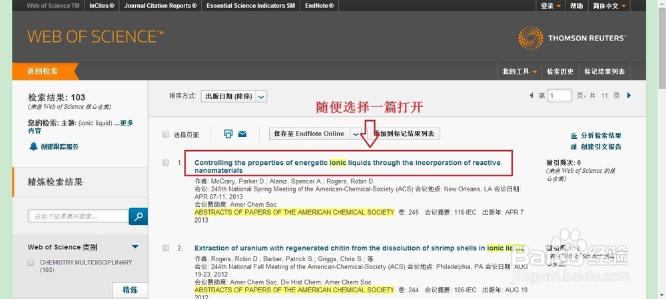
Task: Open the 简体中文 language dropdown
Action: click(x=609, y=6)
